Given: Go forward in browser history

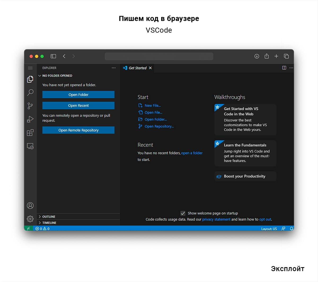Looking at the screenshot, I should tap(74, 56).
